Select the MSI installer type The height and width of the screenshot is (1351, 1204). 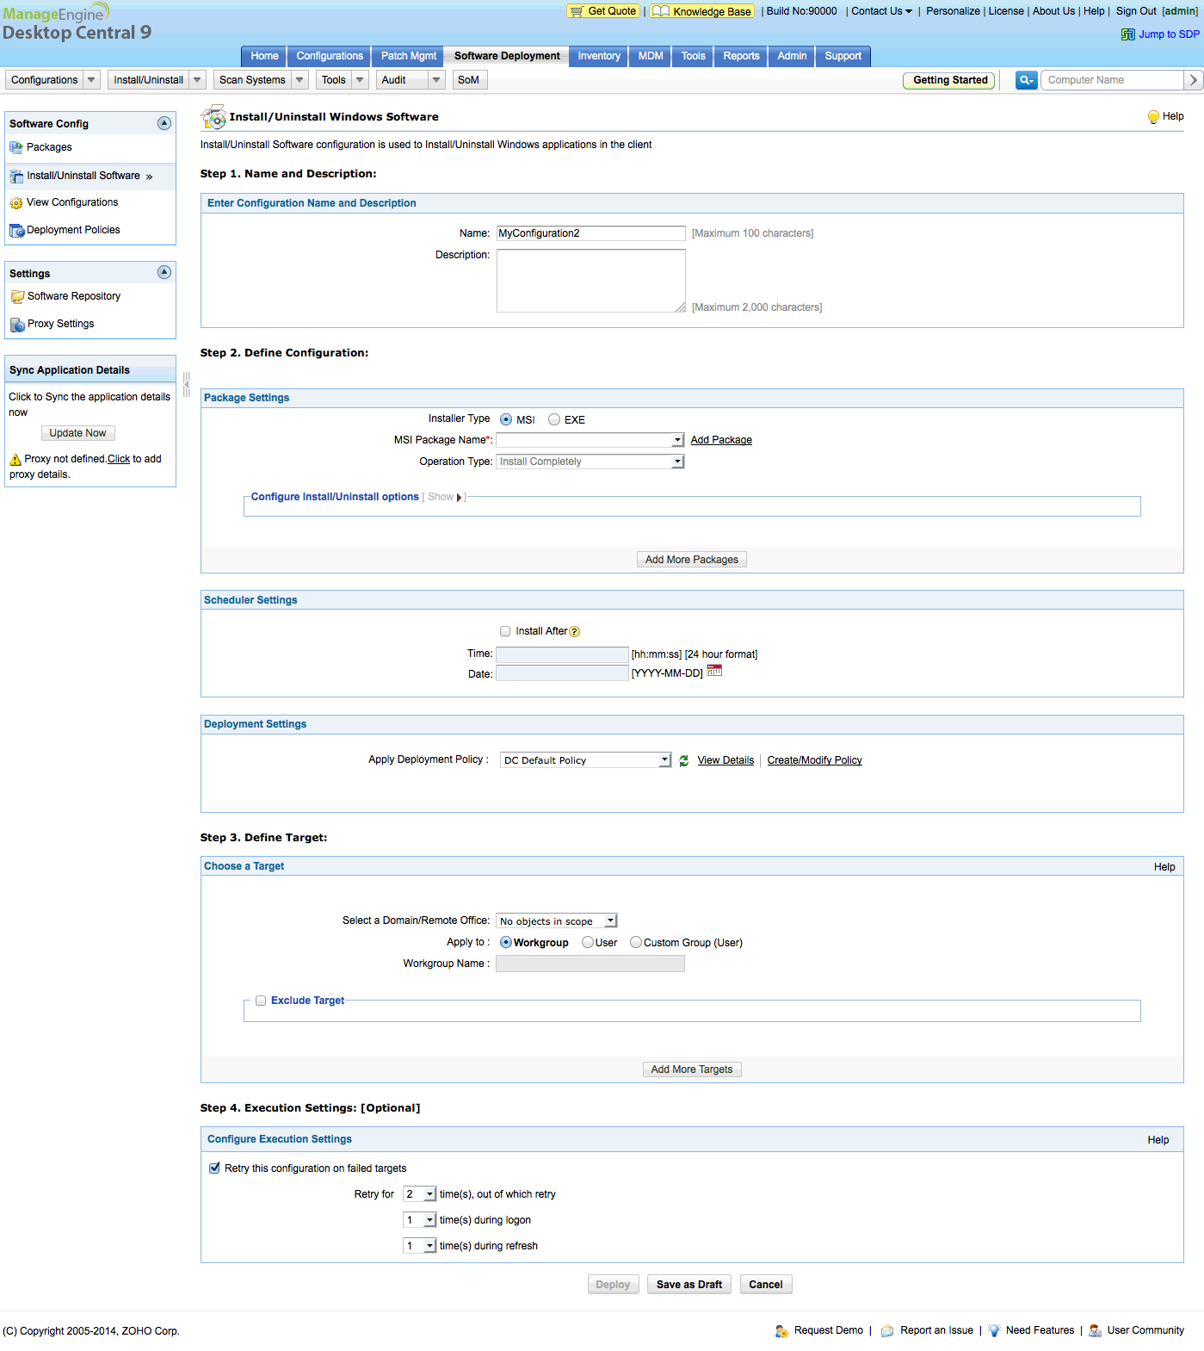tap(506, 419)
